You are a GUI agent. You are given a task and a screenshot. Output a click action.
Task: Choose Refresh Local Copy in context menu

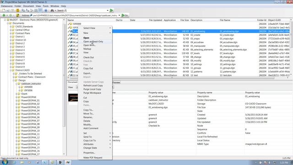pos(95,86)
